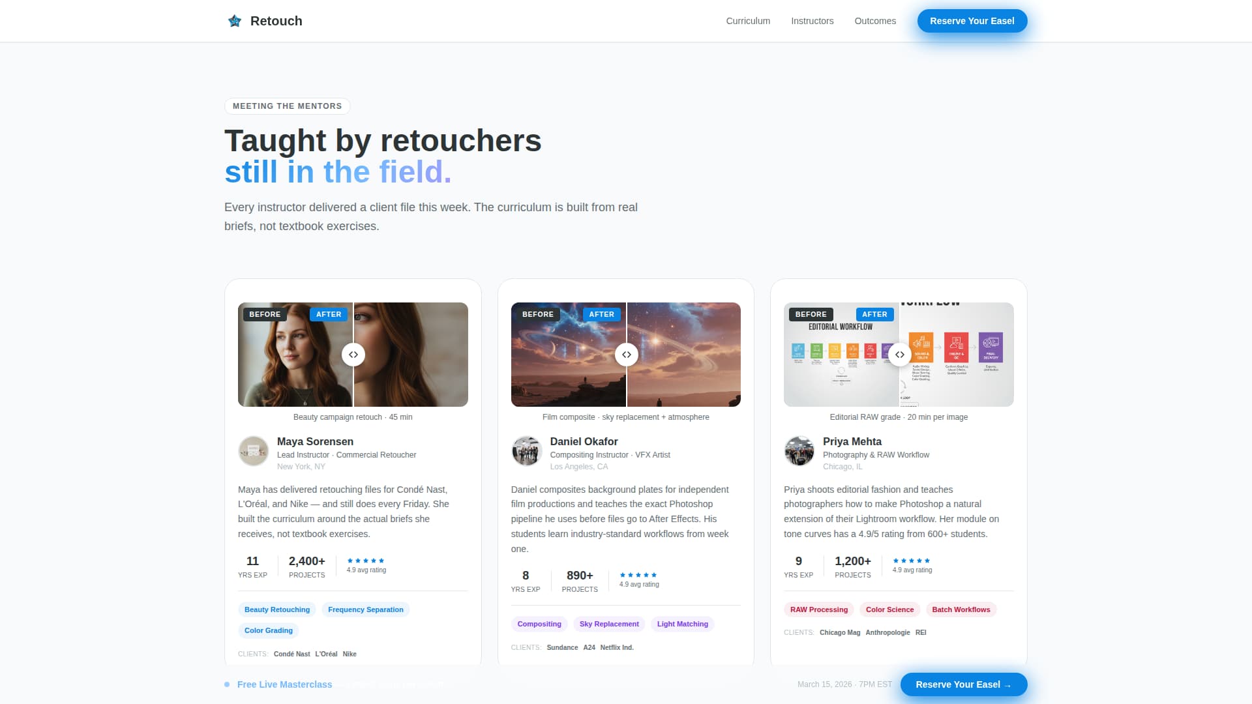Click the Color Science tag

click(x=889, y=609)
